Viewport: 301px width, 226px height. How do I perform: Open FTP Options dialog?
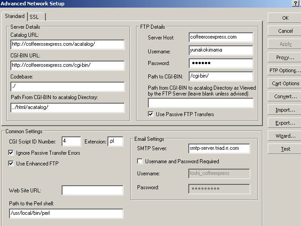285,70
